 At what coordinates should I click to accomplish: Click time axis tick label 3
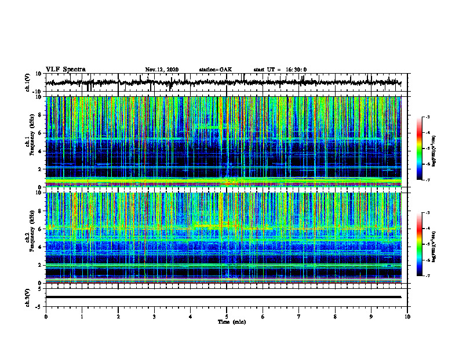tap(154, 317)
